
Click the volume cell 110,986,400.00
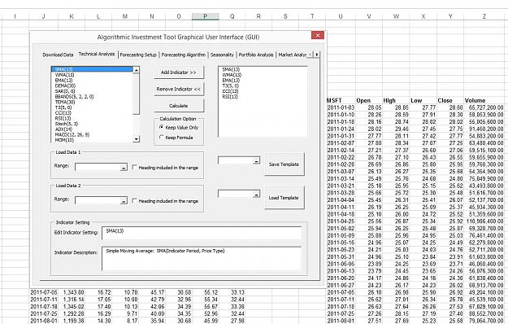coord(484,221)
